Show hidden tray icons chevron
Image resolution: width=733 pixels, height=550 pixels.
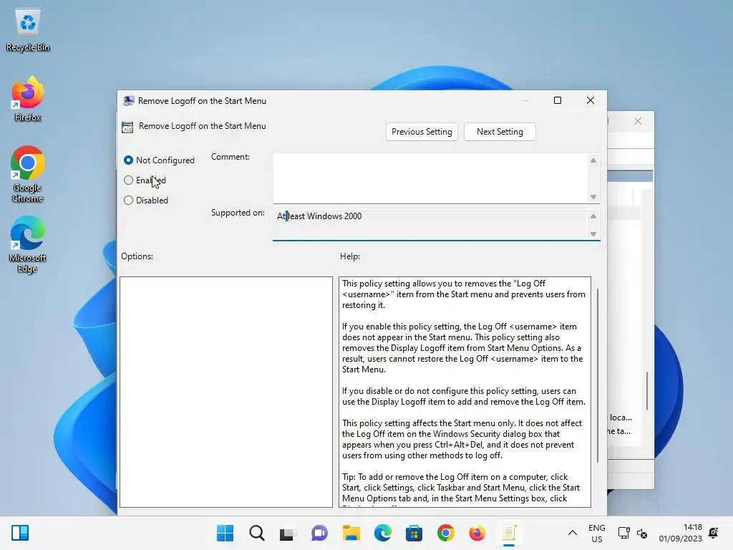[x=572, y=533]
